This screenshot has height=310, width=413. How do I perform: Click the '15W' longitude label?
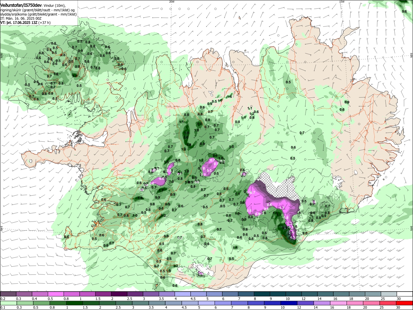coord(342,2)
